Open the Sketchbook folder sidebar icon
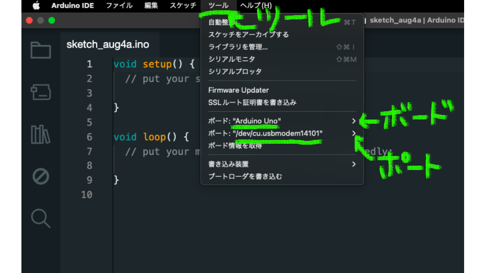Viewport: 487px width, 273px height. [41, 50]
